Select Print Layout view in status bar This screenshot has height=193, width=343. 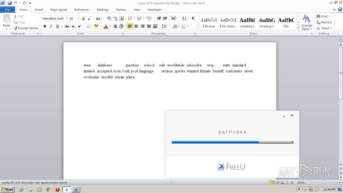[272, 183]
